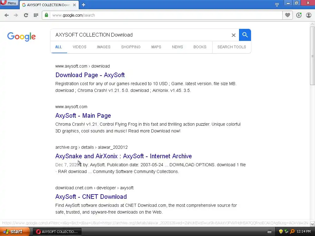Click the security shield tray icon
This screenshot has width=315, height=236.
[281, 231]
